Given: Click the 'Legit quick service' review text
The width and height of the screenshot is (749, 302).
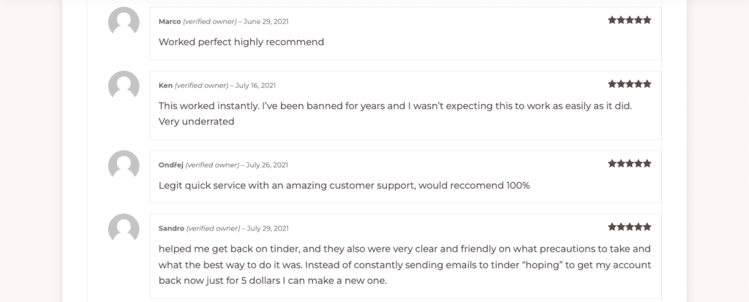Looking at the screenshot, I should (x=344, y=185).
